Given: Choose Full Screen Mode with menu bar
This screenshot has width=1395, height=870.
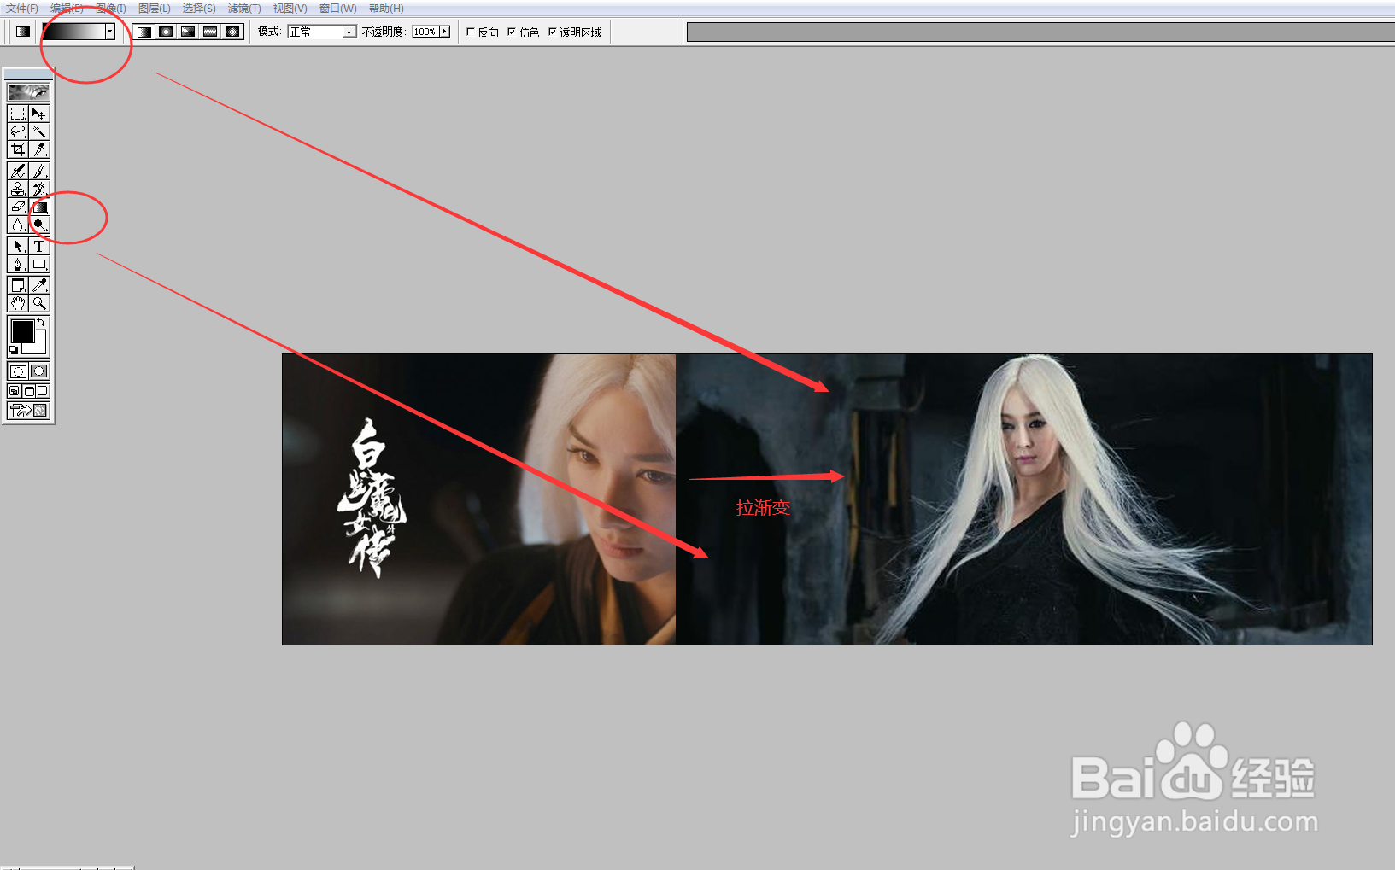Looking at the screenshot, I should pos(28,391).
